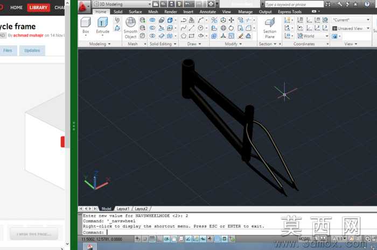This screenshot has width=377, height=250.
Task: Select the Rotate tool in Modify panel
Action: [231, 28]
